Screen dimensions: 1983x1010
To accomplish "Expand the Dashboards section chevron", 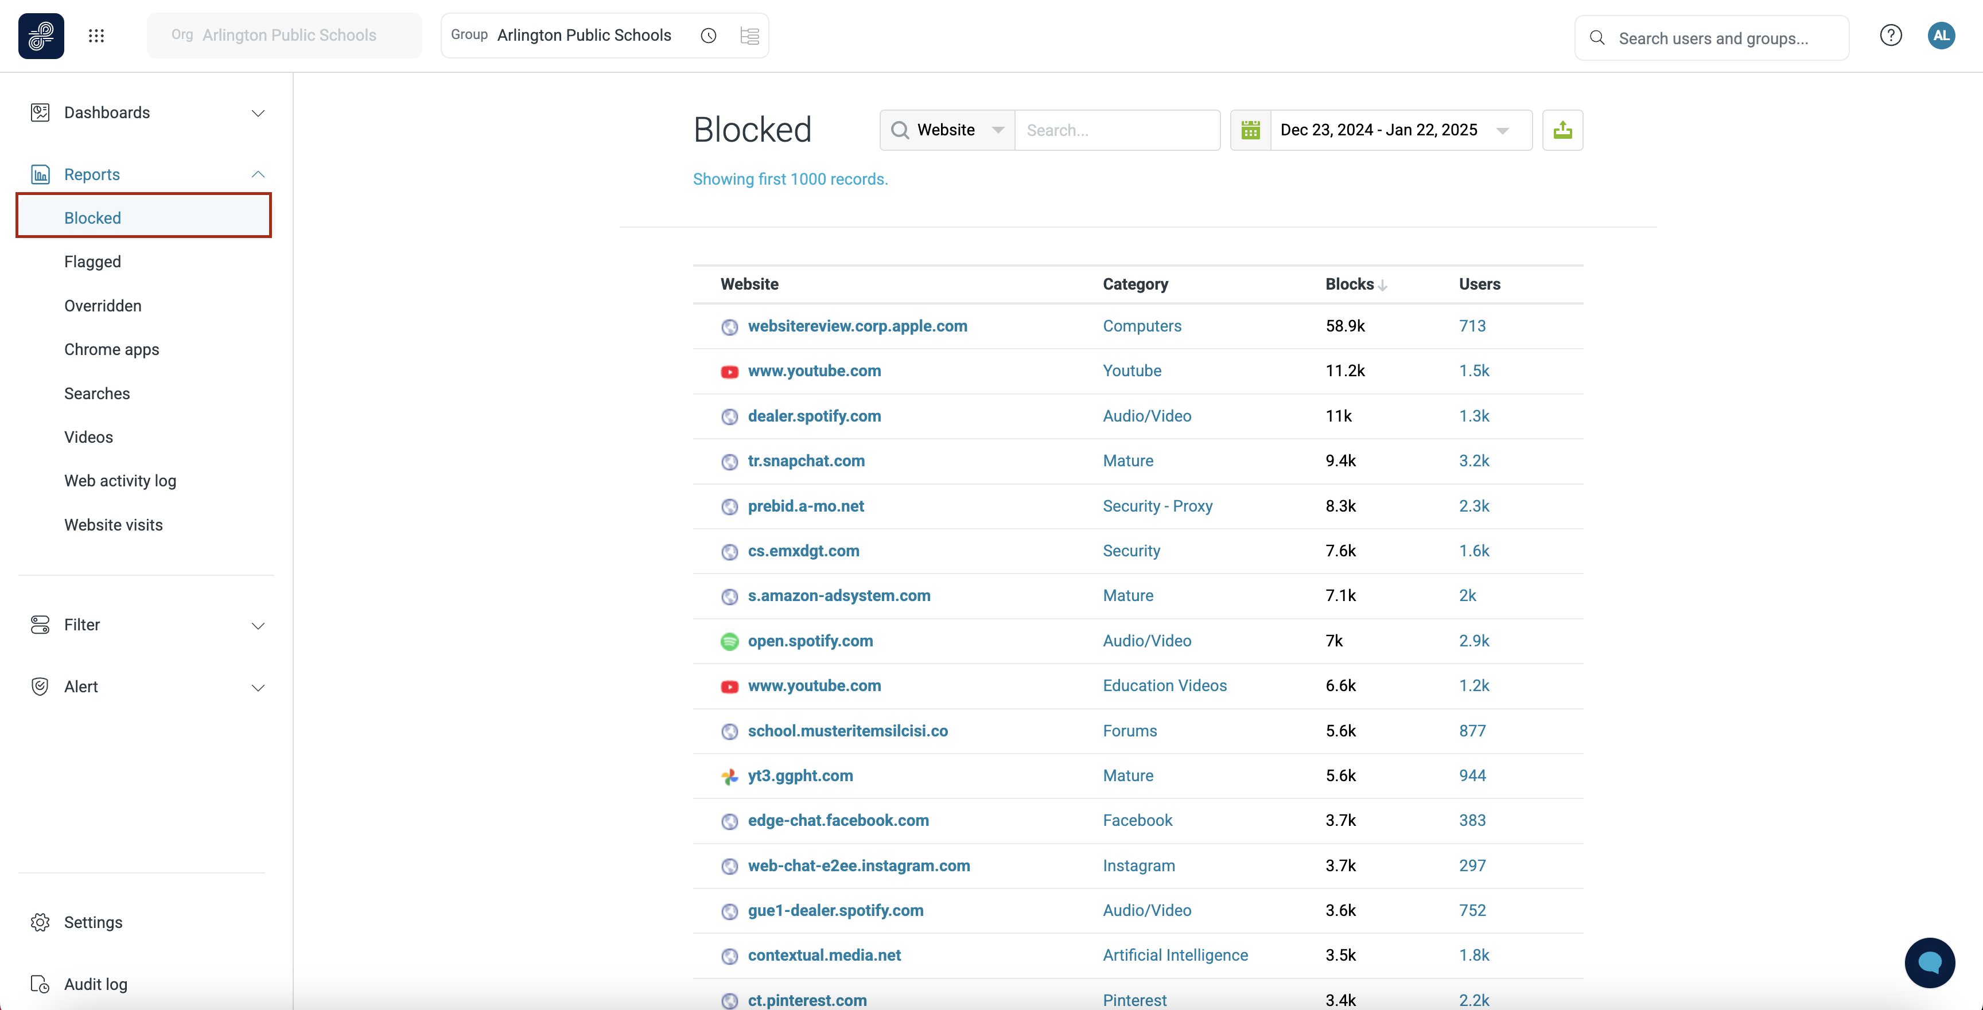I will tap(258, 113).
